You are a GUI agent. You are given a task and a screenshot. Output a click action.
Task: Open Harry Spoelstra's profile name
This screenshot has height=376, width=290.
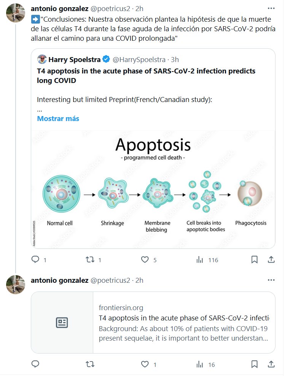(x=74, y=59)
